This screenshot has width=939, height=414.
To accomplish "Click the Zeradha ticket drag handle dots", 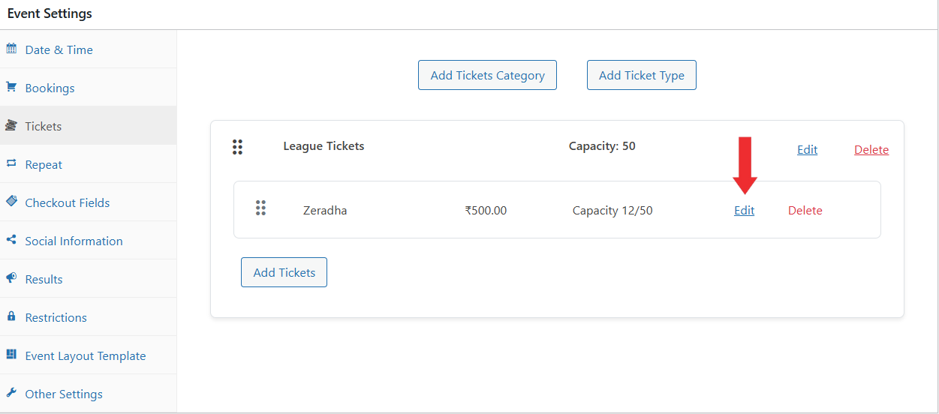I will point(260,208).
